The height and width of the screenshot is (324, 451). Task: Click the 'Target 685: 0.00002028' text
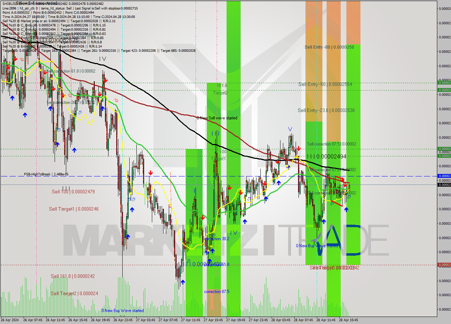pos(178,51)
